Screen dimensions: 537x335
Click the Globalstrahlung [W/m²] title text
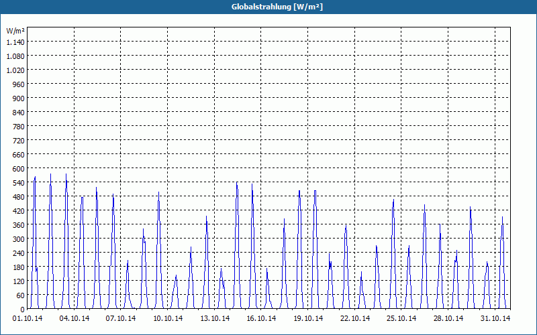click(277, 7)
